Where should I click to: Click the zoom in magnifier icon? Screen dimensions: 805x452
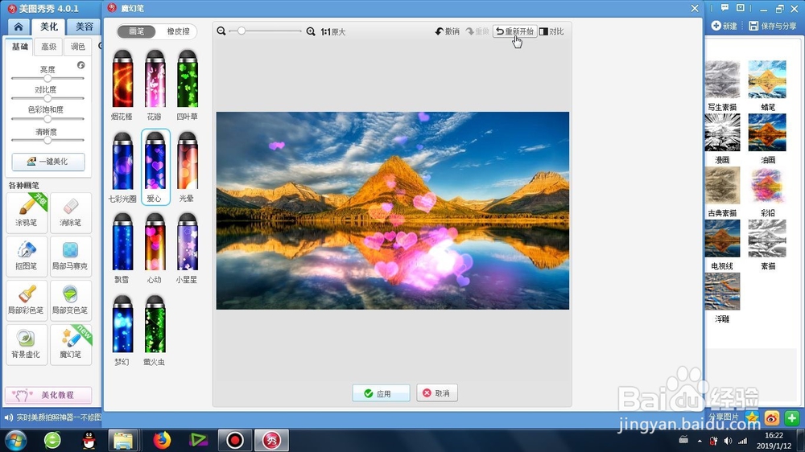point(311,31)
